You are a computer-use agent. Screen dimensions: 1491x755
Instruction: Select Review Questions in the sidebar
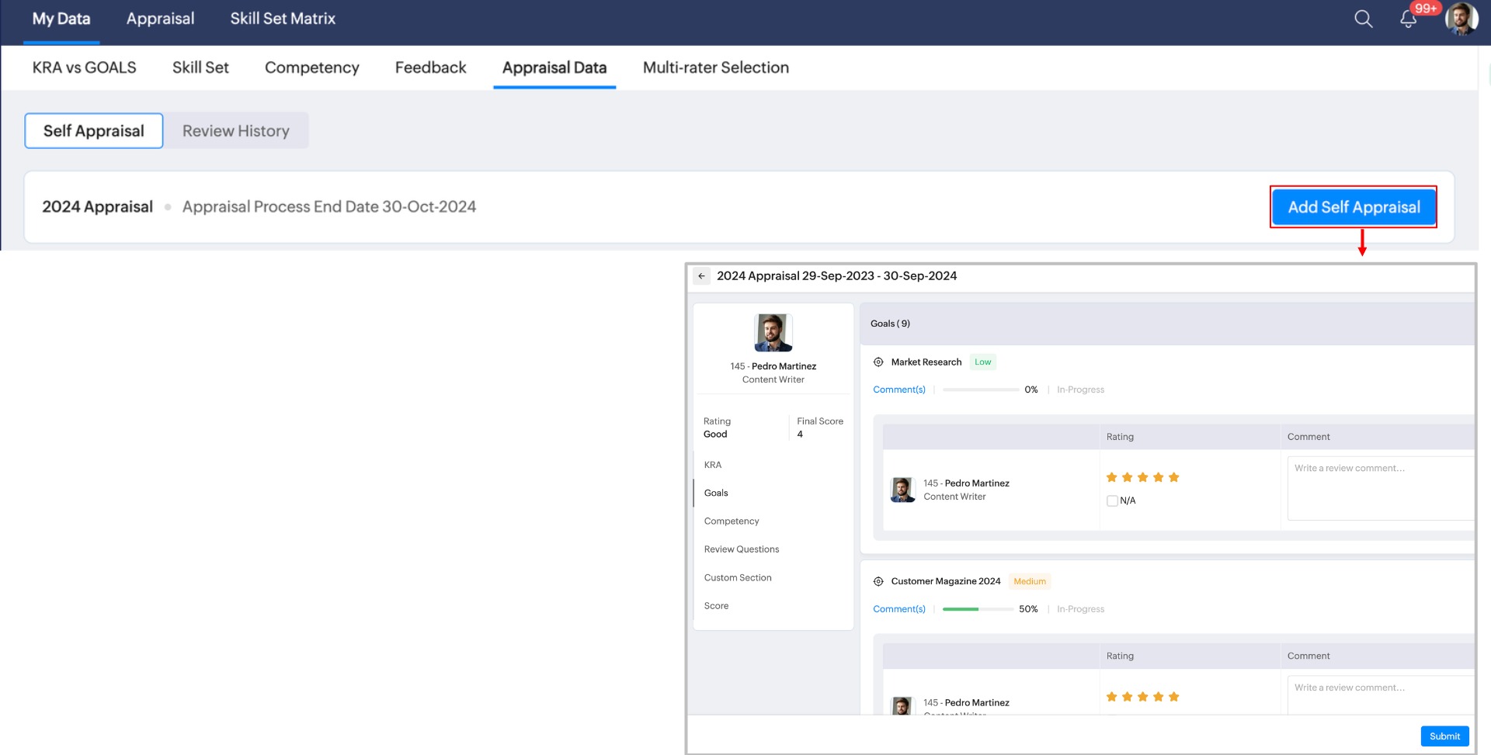coord(741,549)
